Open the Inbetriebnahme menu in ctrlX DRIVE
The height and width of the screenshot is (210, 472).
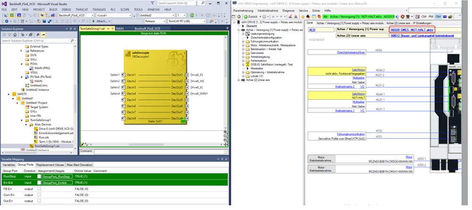pos(268,10)
